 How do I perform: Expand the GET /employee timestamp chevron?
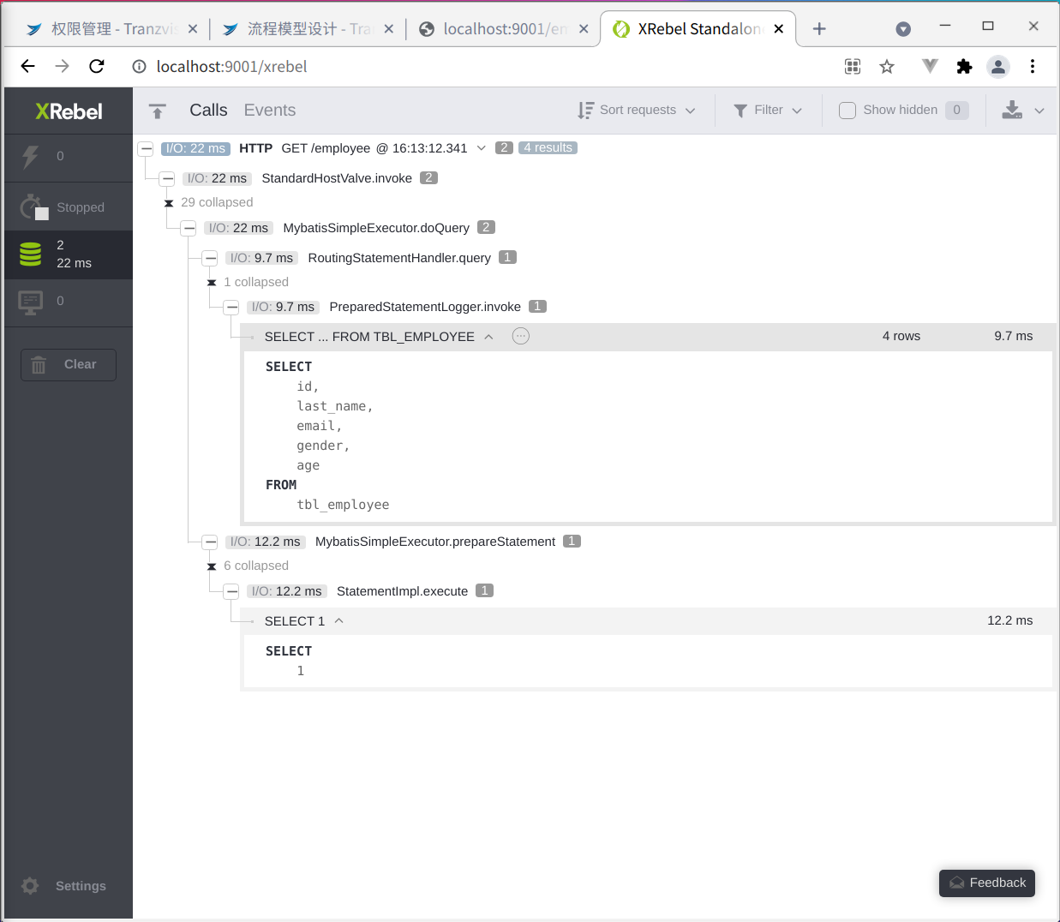coord(482,148)
